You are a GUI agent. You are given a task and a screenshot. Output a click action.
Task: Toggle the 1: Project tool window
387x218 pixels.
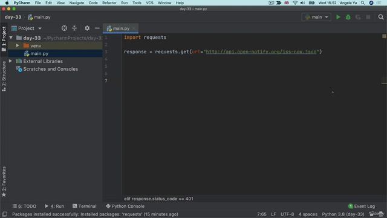(x=4, y=39)
